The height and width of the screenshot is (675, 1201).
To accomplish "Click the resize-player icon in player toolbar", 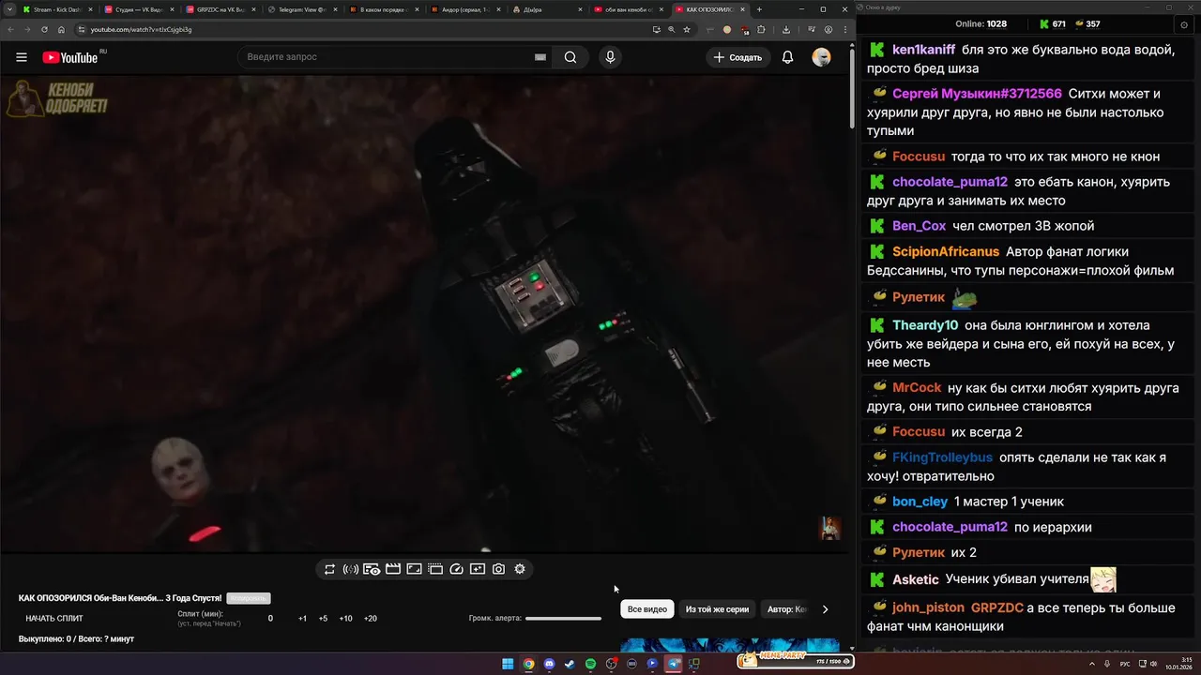I will point(414,569).
